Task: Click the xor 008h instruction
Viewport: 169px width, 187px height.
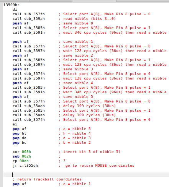Action: [x=22, y=152]
